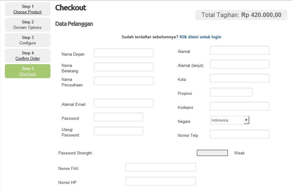Focus the Kodepos input box
This screenshot has width=292, height=190.
[x=240, y=106]
